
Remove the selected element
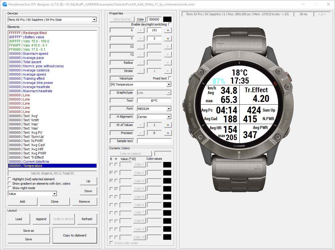(x=85, y=202)
